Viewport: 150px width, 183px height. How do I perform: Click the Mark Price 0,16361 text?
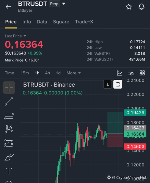point(22,60)
